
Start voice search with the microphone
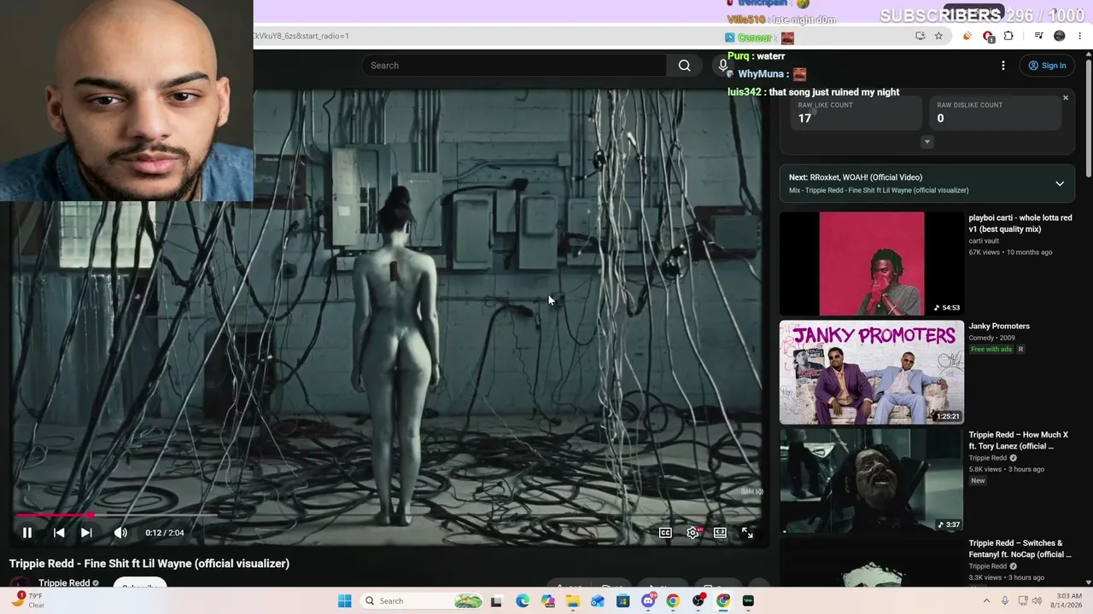pyautogui.click(x=722, y=66)
